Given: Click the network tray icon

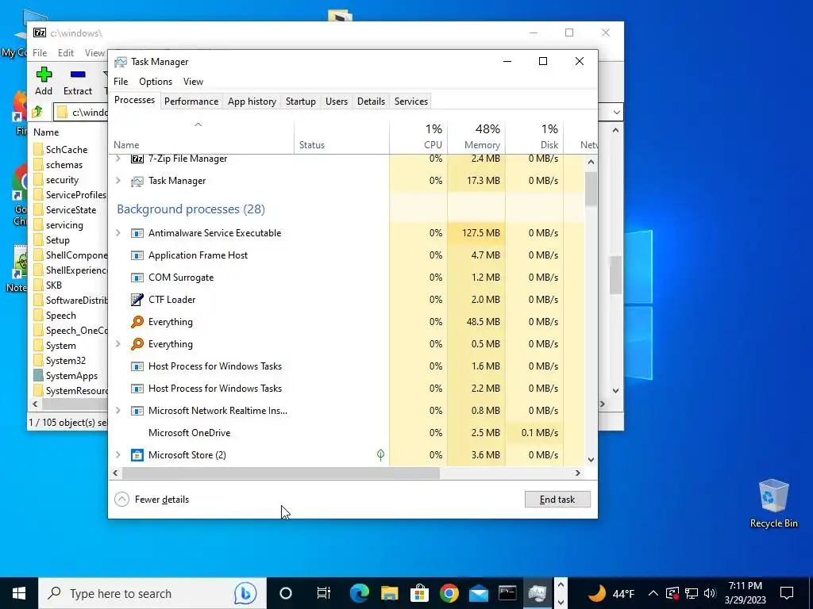Looking at the screenshot, I should tap(692, 593).
